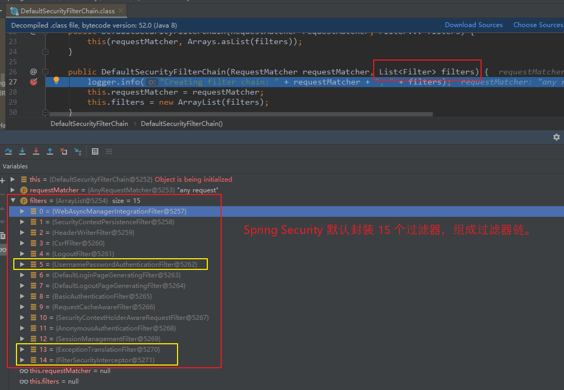Expand CsrfFilter entry 3
The height and width of the screenshot is (390, 564).
(22, 243)
